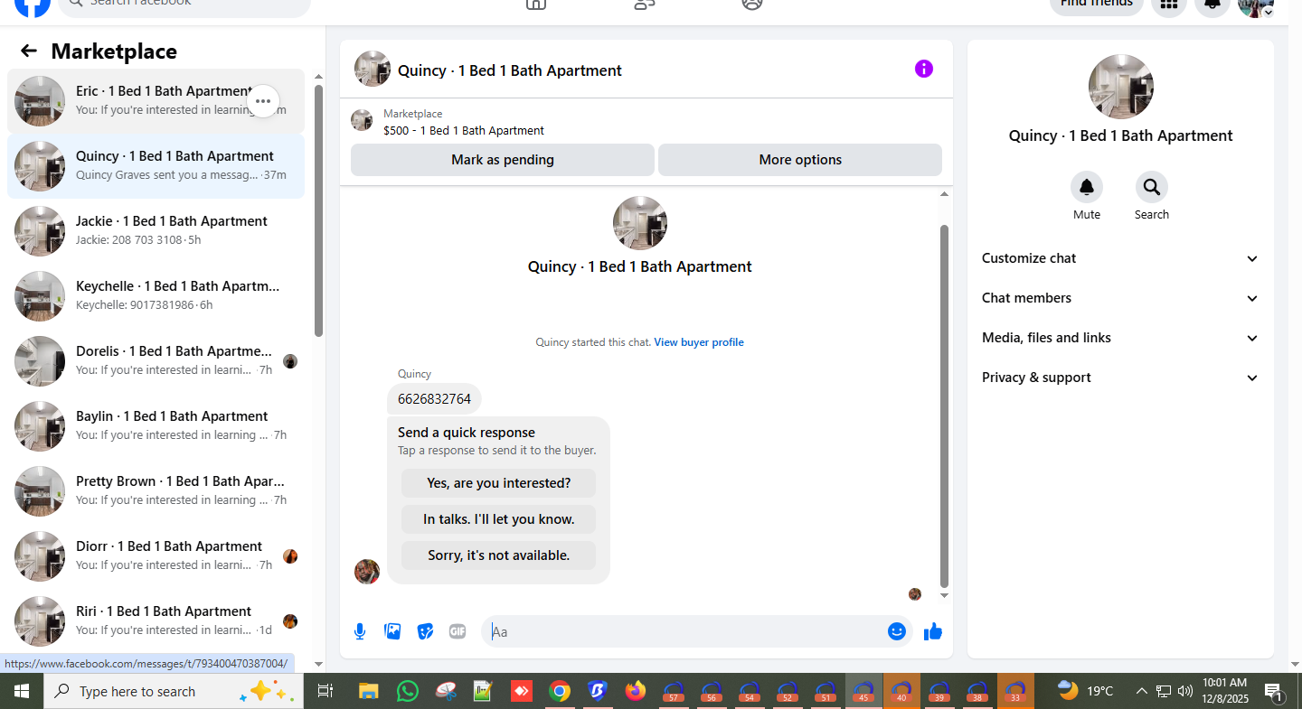Image resolution: width=1302 pixels, height=709 pixels.
Task: Launch Google Chrome from the taskbar
Action: click(560, 692)
